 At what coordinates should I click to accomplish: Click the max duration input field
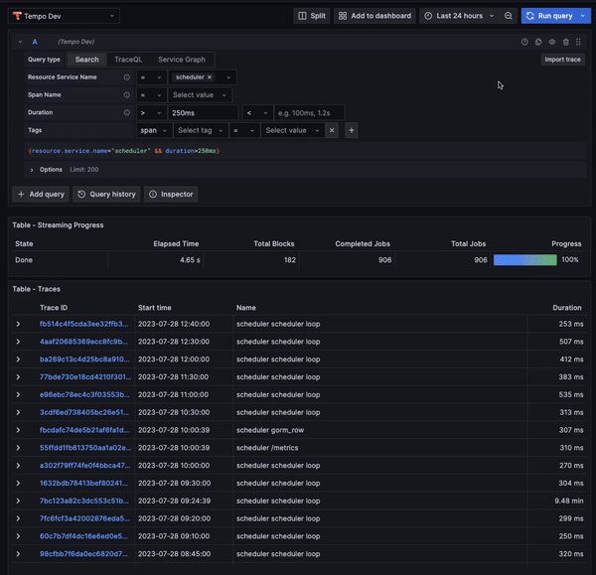(309, 113)
